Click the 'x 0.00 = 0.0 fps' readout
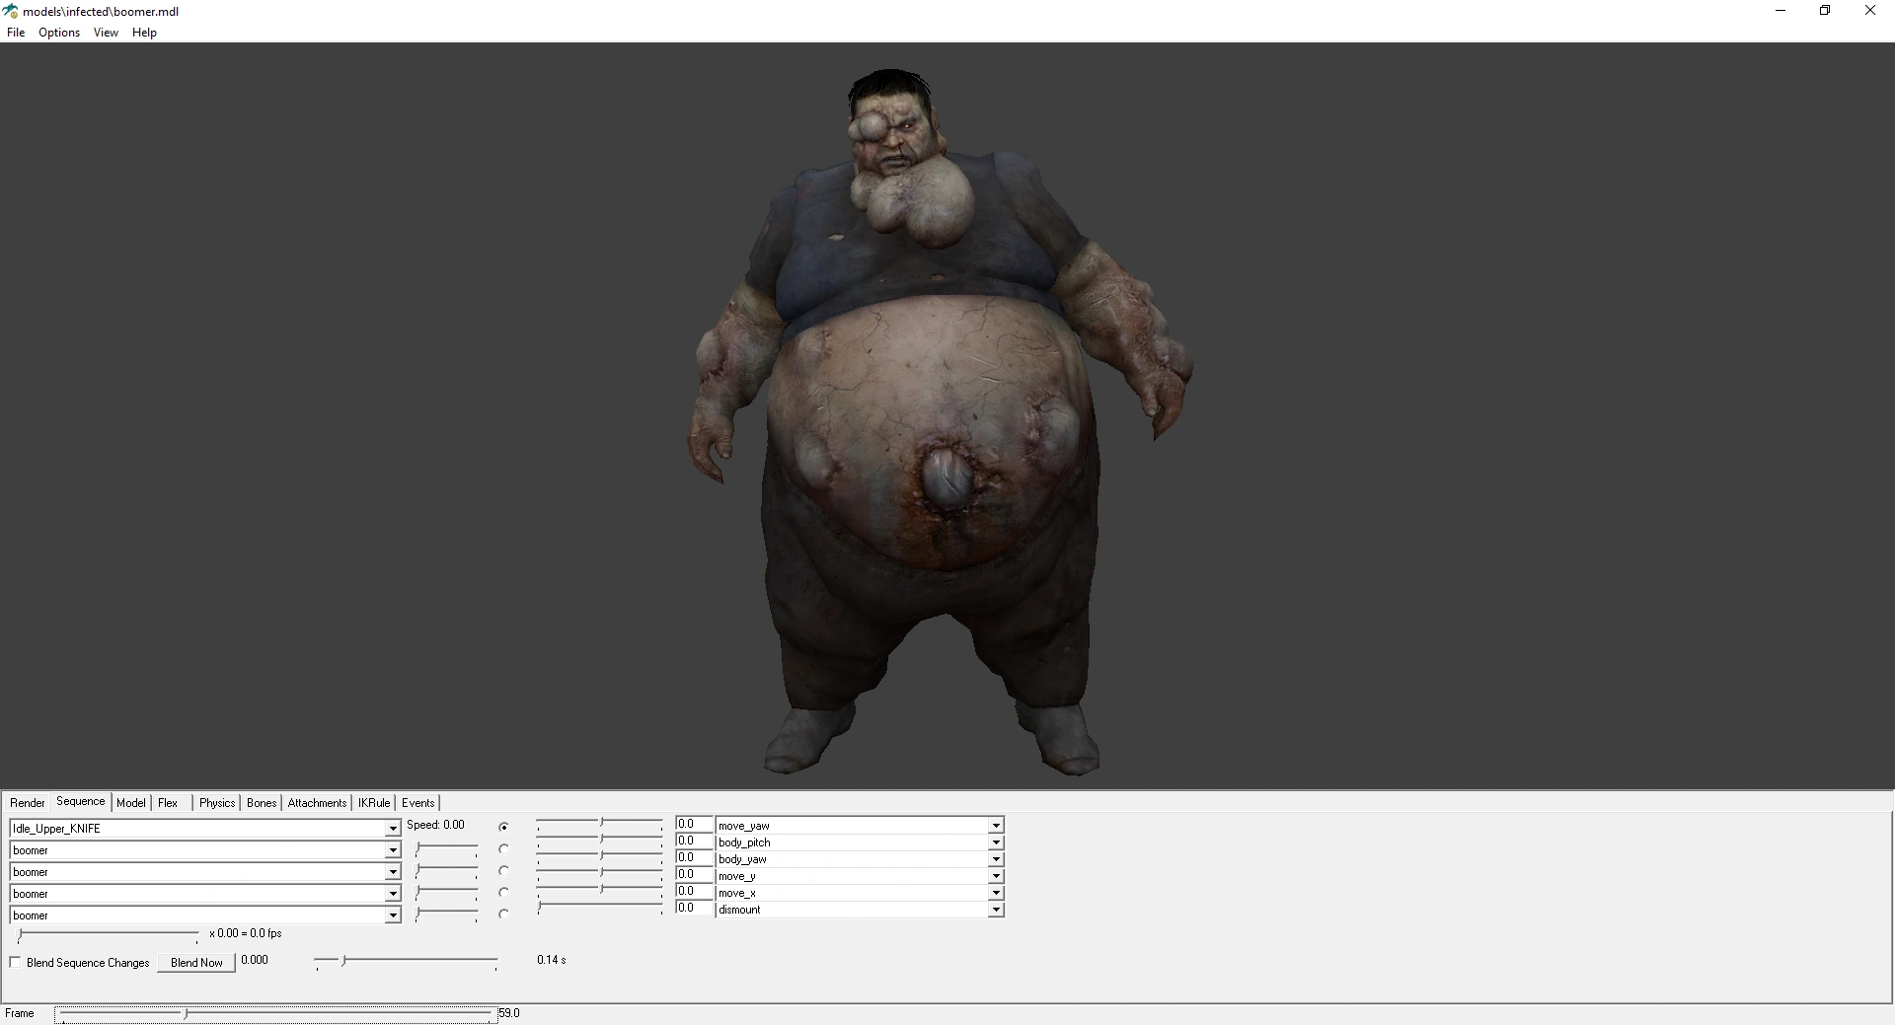 click(246, 933)
